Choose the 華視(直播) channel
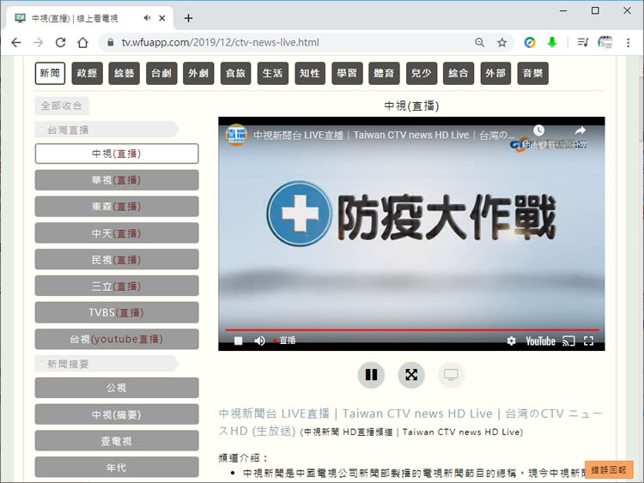644x483 pixels. [117, 180]
